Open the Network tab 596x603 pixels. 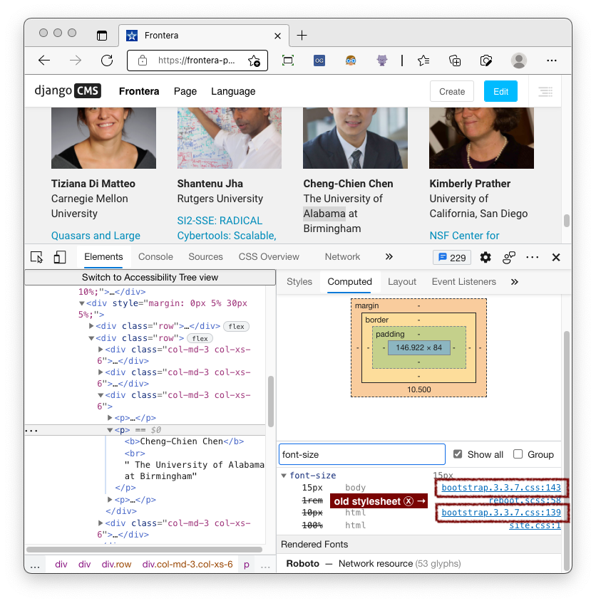[x=342, y=257]
